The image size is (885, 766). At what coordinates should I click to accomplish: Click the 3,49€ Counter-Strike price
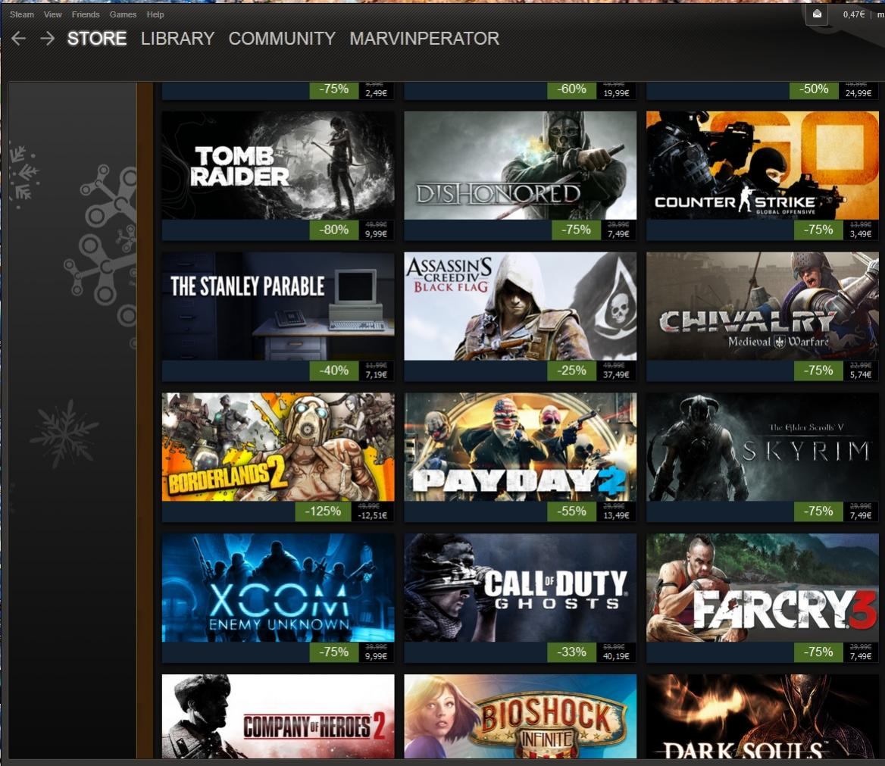click(x=861, y=233)
